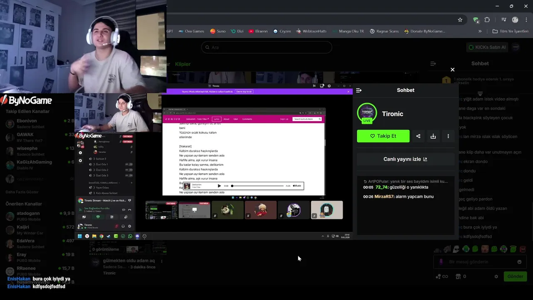Open the WebtoonHatti bookmark

[311, 31]
